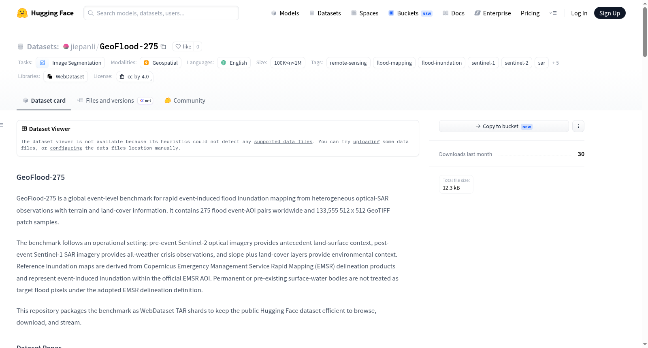Expand the navigation more-options menu
The image size is (648, 348).
click(x=553, y=13)
